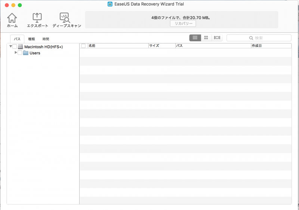Open the エクスポート export tool
This screenshot has height=210, width=299.
(x=37, y=17)
